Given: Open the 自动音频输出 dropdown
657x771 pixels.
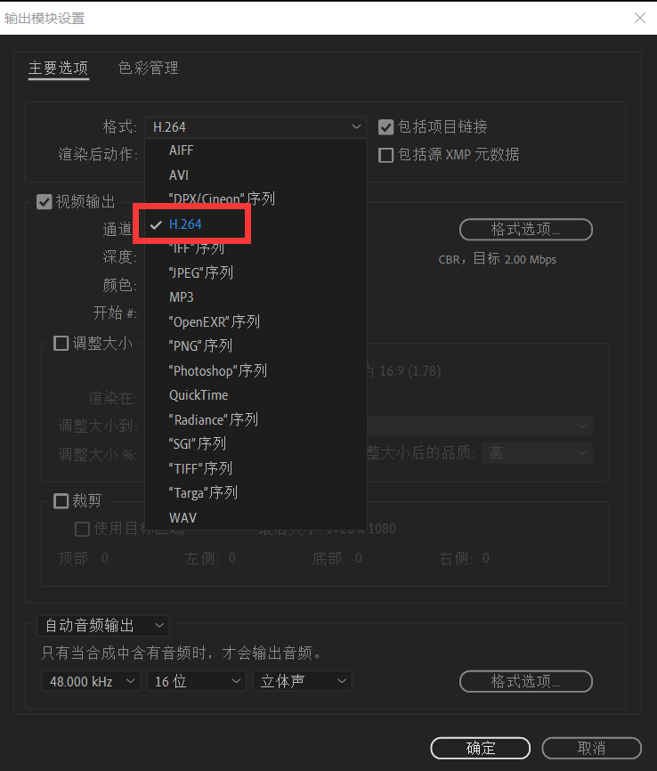Looking at the screenshot, I should [103, 626].
